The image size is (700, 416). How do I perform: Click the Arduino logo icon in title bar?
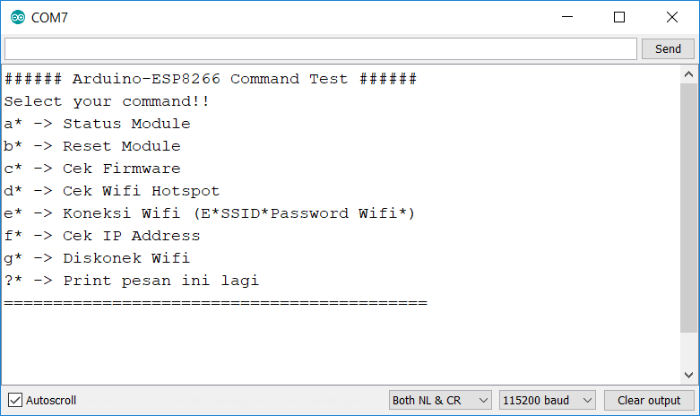pos(18,17)
